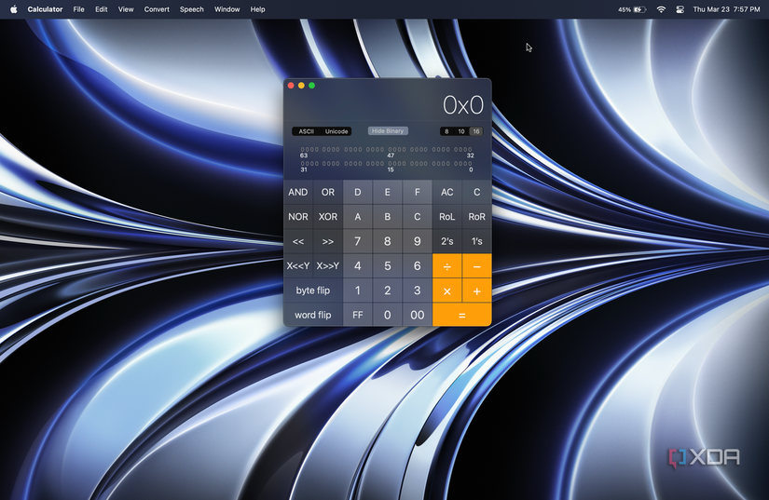Open the Wi-Fi status menu
Viewport: 769px width, 500px height.
click(661, 9)
